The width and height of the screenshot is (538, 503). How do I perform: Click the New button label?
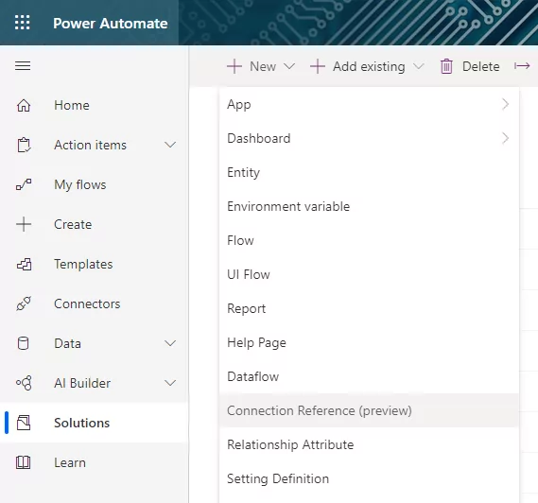[x=263, y=66]
